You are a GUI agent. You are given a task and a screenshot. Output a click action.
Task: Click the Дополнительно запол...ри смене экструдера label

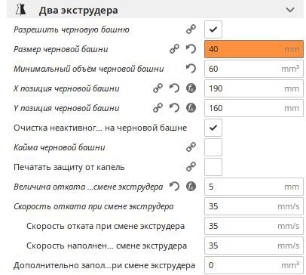coord(104,265)
